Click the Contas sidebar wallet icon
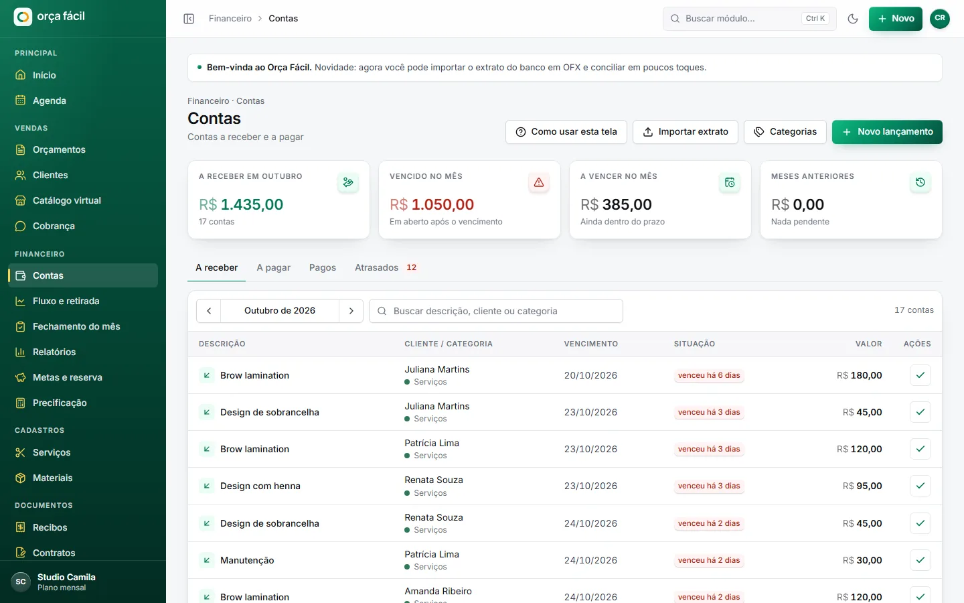This screenshot has width=964, height=603. (x=21, y=275)
